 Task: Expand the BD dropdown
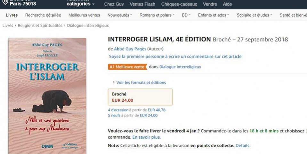coord(186,15)
